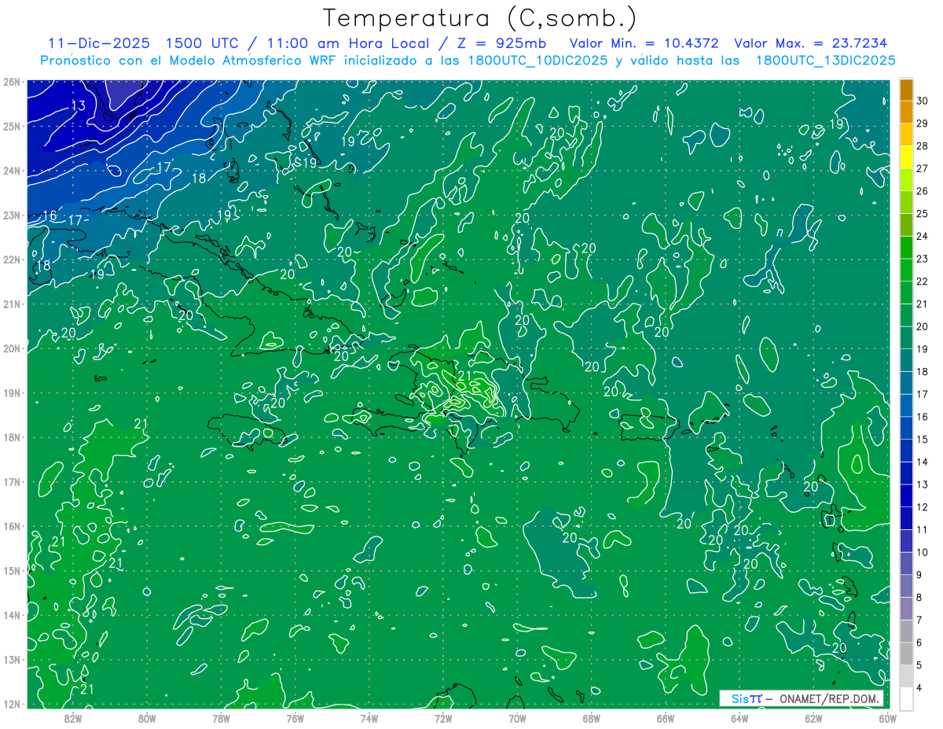Click the yellow swatch between 27 and 28
Screen dimensions: 943x729
[x=906, y=157]
